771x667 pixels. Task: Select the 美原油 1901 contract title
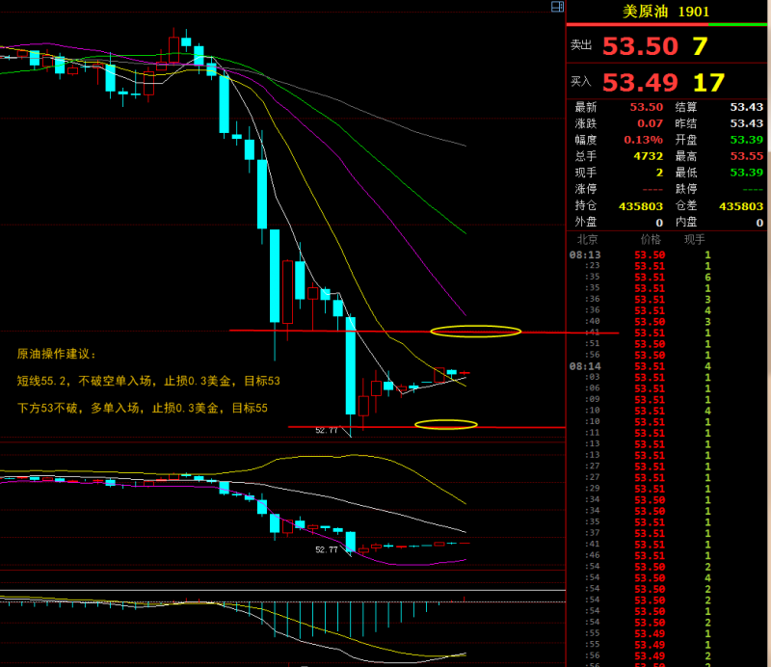tap(666, 12)
